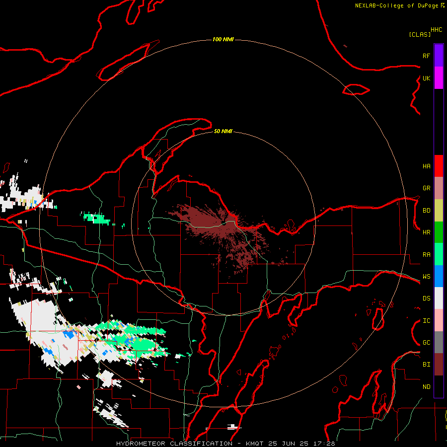Click the 'BI' legend label
The height and width of the screenshot is (447, 447).
click(427, 365)
